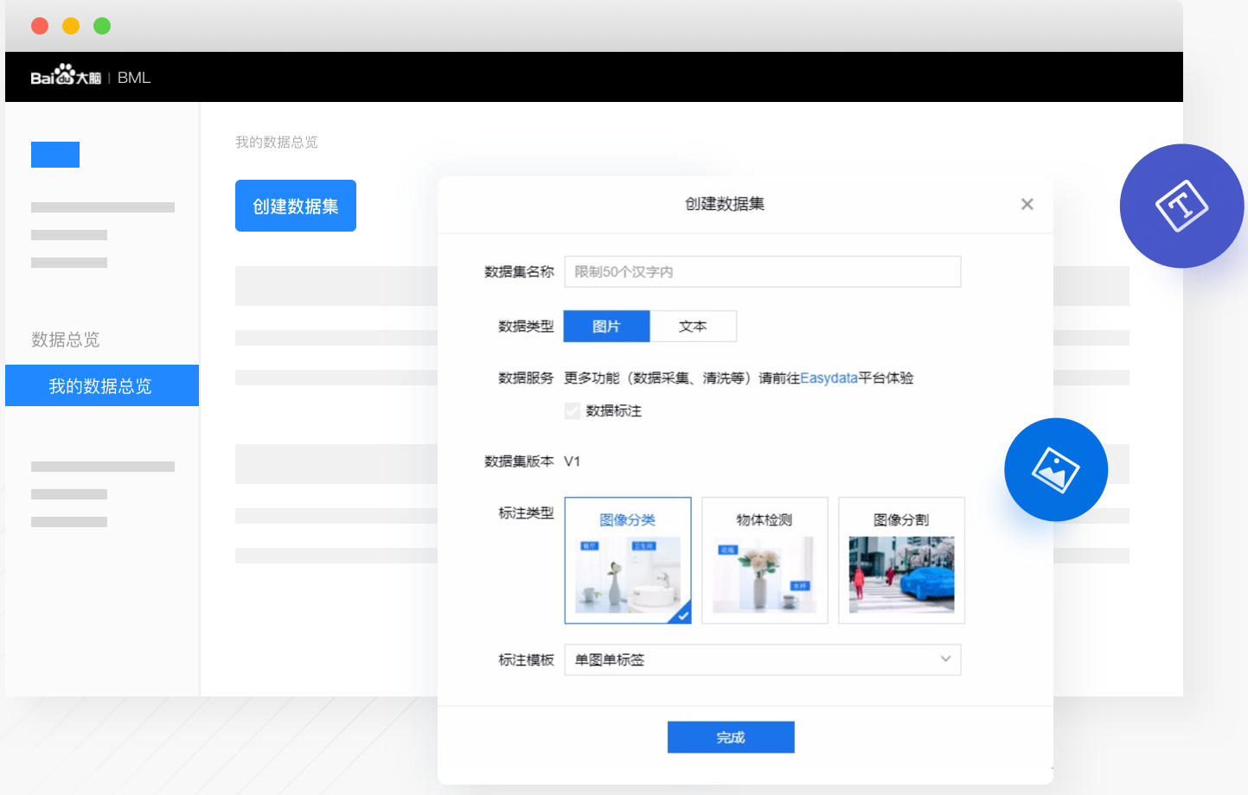Click the 我的数据总览 breadcrumb text
1248x795 pixels.
coord(277,142)
